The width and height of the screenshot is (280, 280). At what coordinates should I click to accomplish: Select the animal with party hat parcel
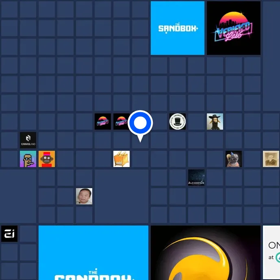[234, 159]
